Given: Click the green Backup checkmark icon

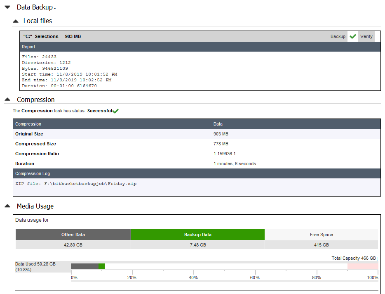Looking at the screenshot, I should 352,36.
